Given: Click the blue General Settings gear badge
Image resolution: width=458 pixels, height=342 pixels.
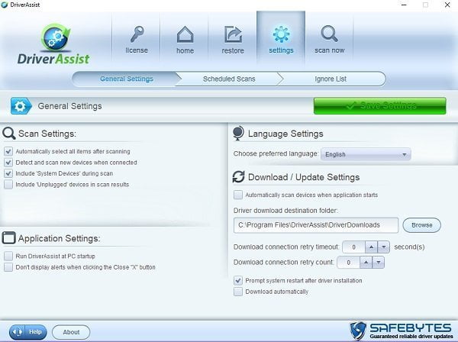Looking at the screenshot, I should (x=21, y=106).
